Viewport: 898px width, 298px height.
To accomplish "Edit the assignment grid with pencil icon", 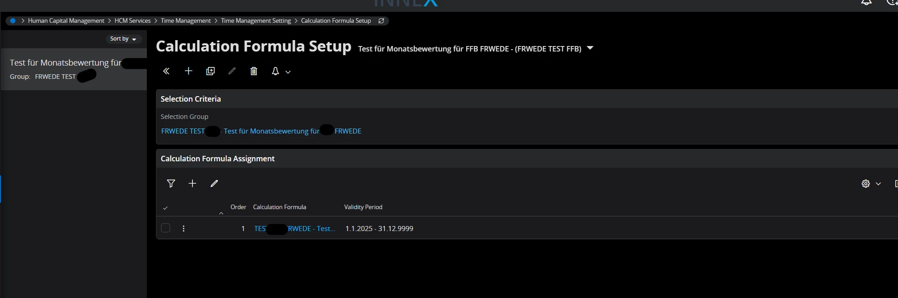I will coord(214,184).
